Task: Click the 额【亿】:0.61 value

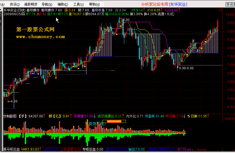Action: (x=59, y=116)
